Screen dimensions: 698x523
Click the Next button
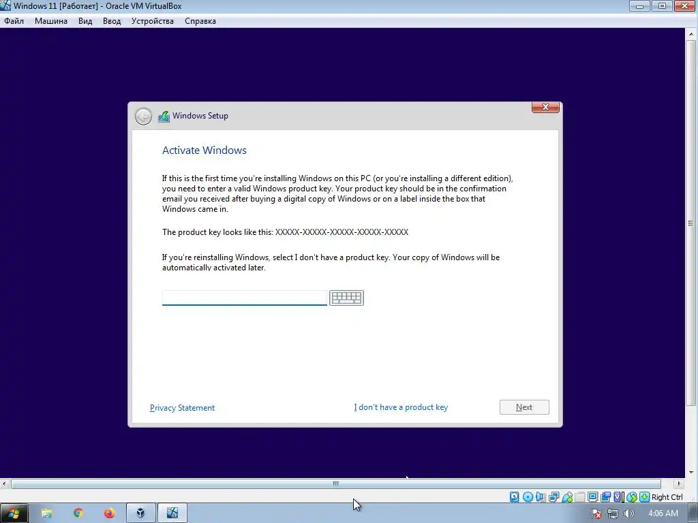click(524, 407)
